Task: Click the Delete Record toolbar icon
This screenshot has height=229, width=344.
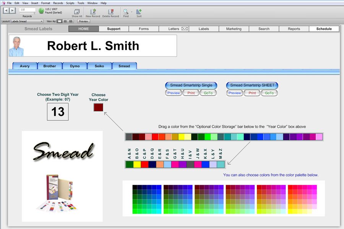Action: pyautogui.click(x=110, y=11)
